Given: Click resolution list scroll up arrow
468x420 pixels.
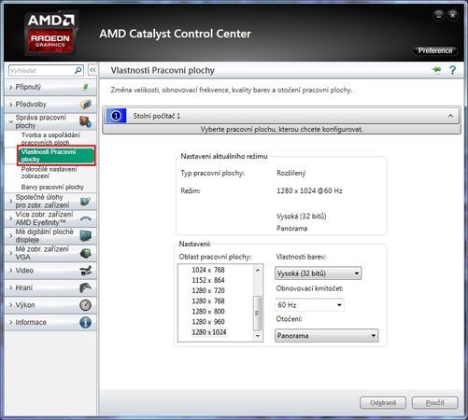Looking at the screenshot, I should coord(258,270).
